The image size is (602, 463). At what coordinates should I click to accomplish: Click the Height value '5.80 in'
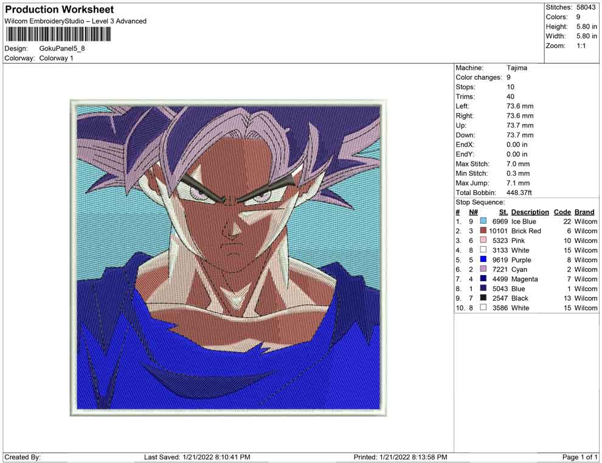click(586, 27)
